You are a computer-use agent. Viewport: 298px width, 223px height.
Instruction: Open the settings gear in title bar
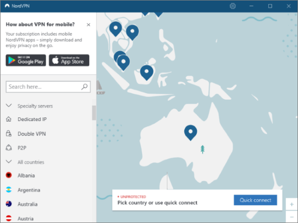232,6
